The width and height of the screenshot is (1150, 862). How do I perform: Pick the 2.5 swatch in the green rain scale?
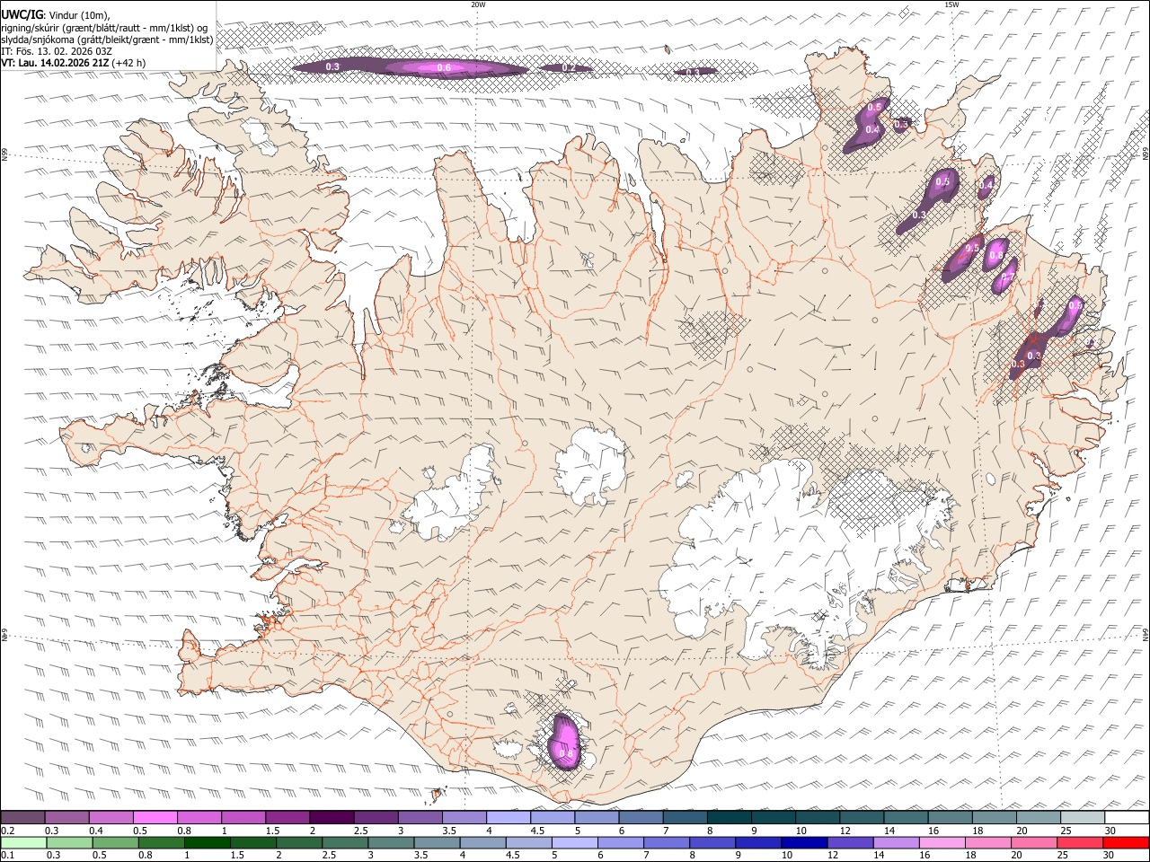point(345,842)
